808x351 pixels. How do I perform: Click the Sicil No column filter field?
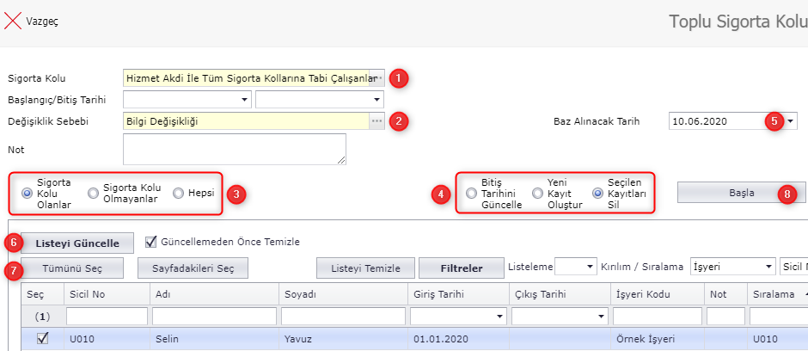(107, 317)
